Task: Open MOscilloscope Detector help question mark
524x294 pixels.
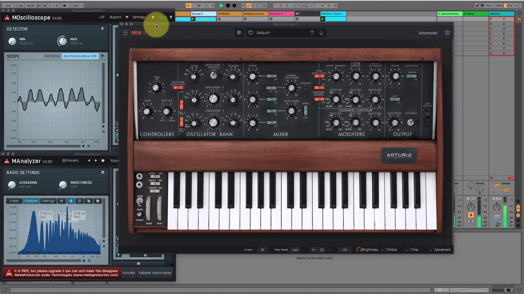Action: [x=102, y=29]
